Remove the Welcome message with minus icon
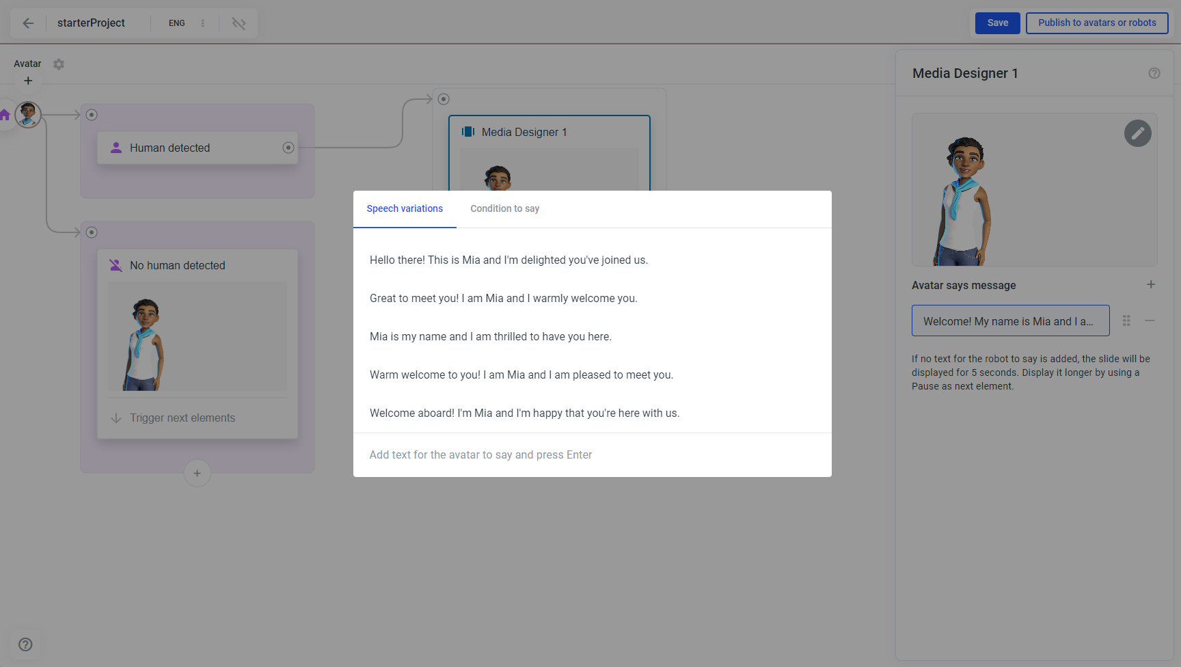 pyautogui.click(x=1150, y=321)
